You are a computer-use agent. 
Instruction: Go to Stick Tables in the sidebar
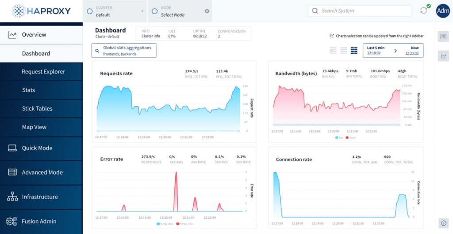coord(37,108)
